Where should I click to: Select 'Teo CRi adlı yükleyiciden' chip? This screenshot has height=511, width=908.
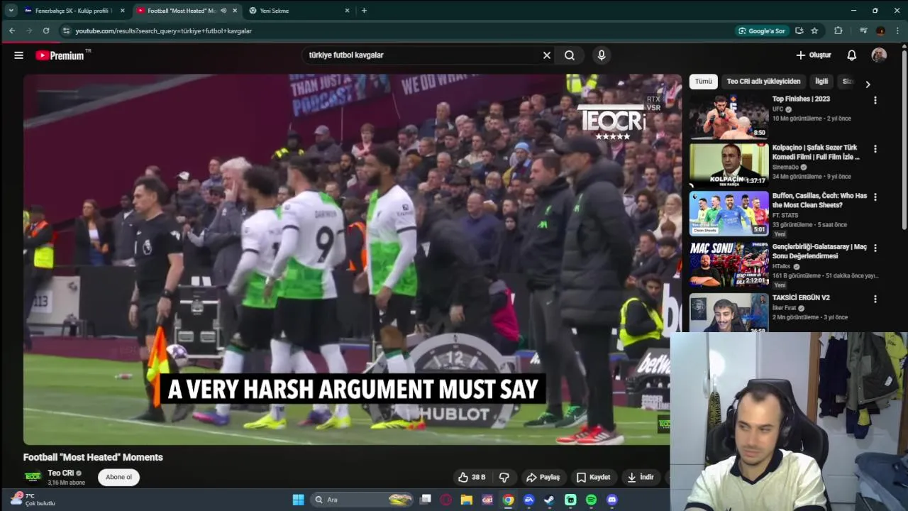763,82
